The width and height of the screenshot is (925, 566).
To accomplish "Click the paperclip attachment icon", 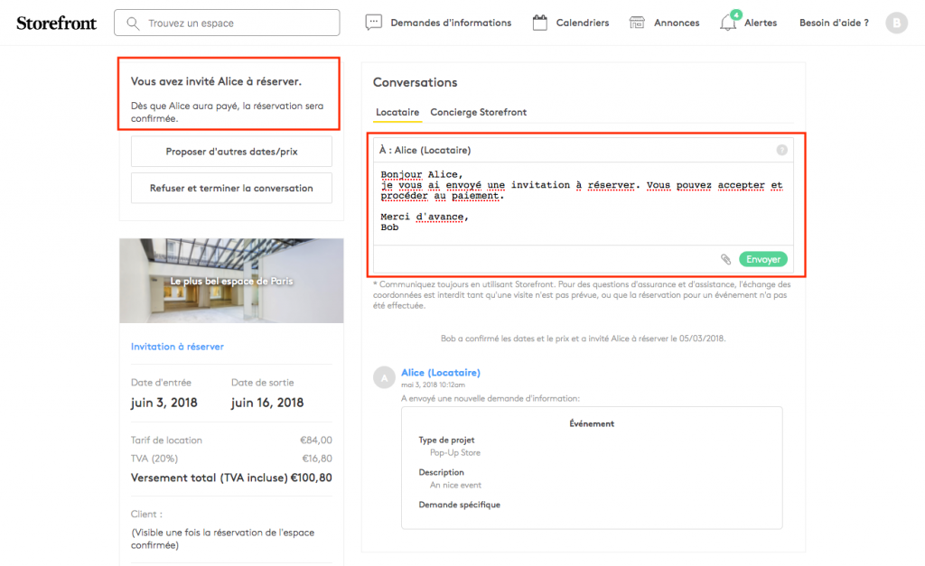I will click(x=725, y=259).
